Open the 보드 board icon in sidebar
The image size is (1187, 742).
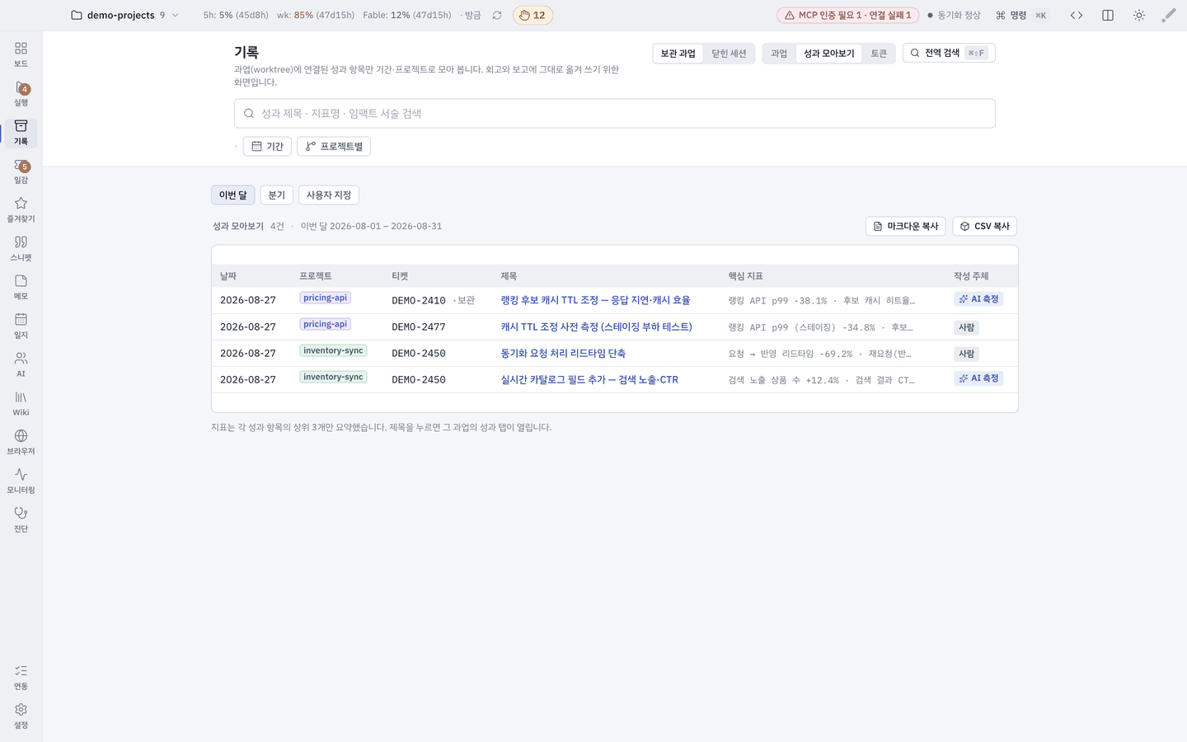coord(21,54)
